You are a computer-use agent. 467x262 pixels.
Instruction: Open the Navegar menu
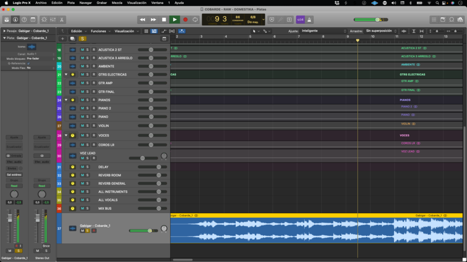(85, 3)
